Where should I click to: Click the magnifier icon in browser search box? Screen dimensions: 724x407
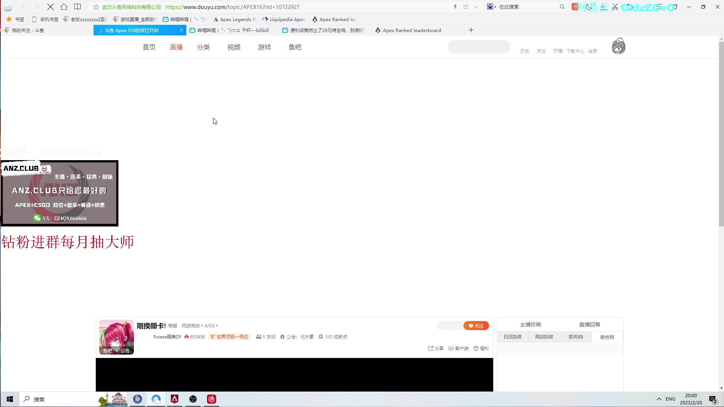pyautogui.click(x=562, y=7)
